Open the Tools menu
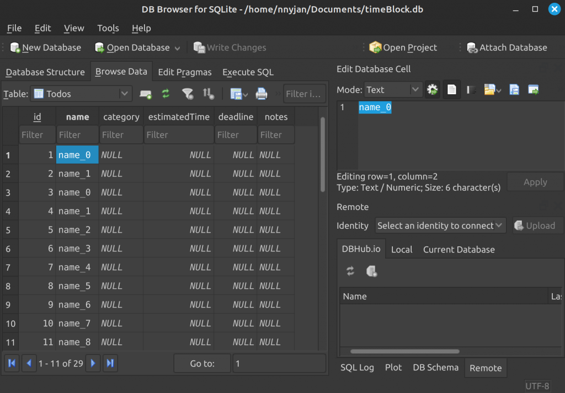Image resolution: width=565 pixels, height=393 pixels. pos(108,28)
